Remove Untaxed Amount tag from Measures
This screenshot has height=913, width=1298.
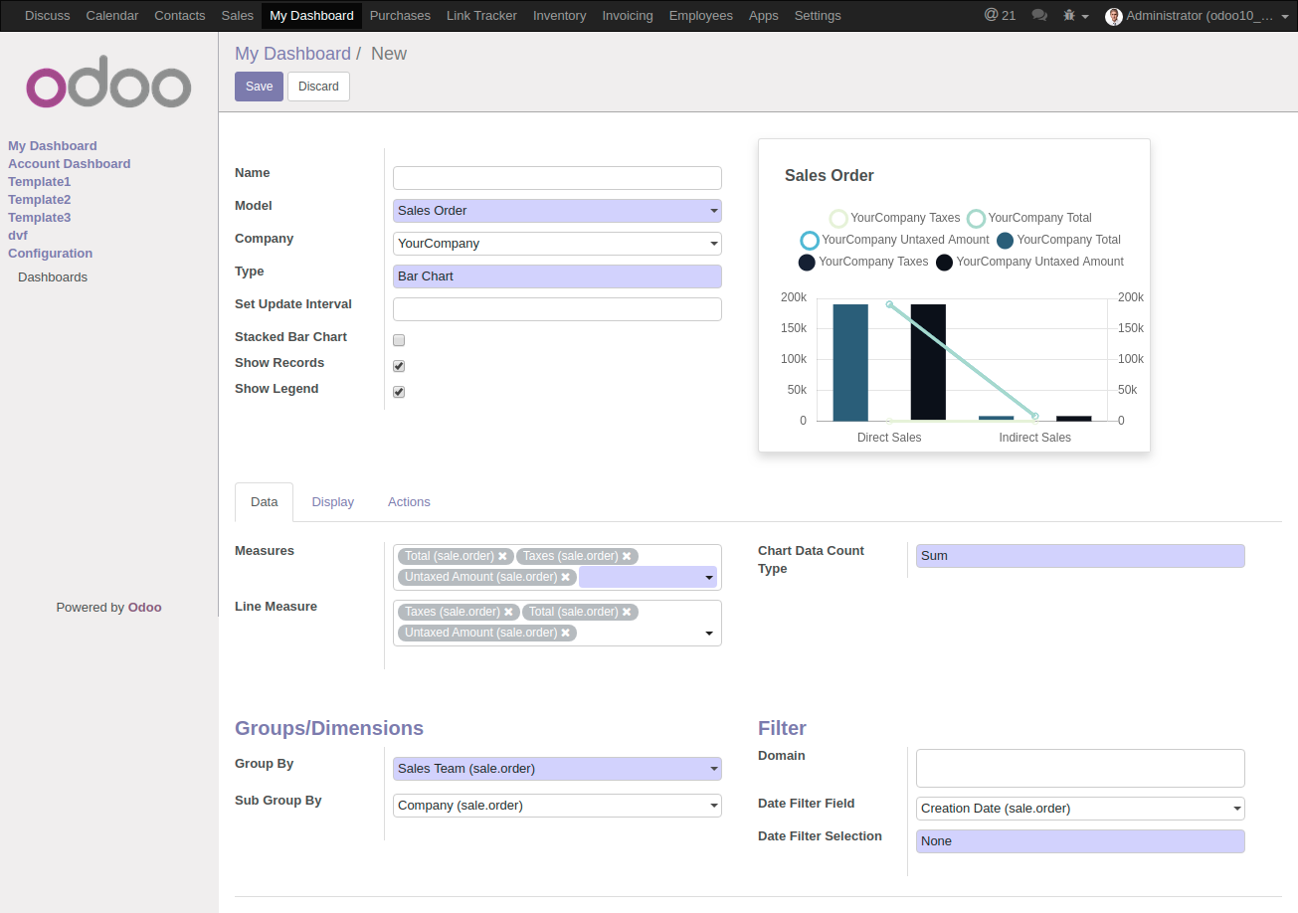click(565, 577)
